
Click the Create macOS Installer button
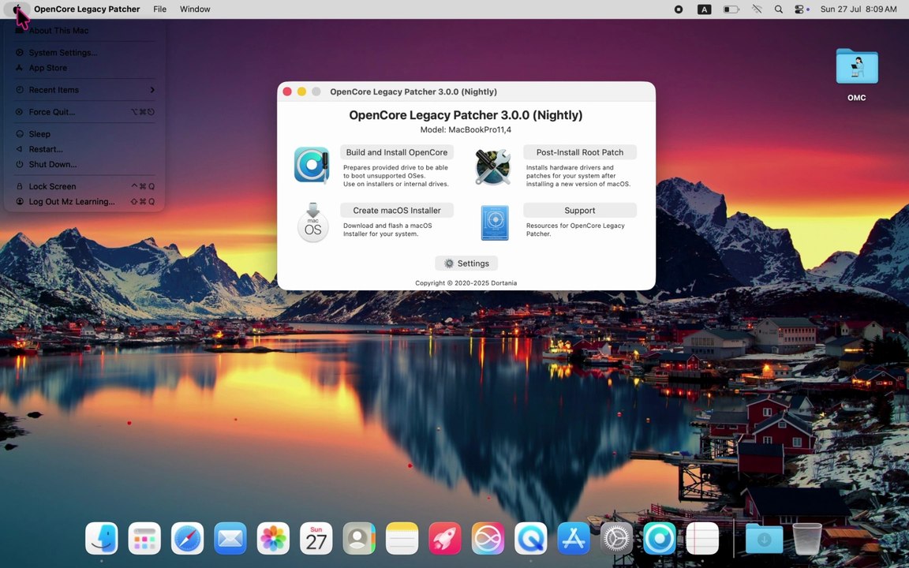(397, 210)
